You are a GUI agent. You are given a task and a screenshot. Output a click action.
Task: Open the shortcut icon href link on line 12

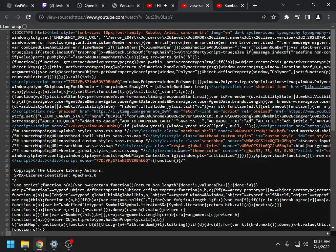tap(318, 87)
